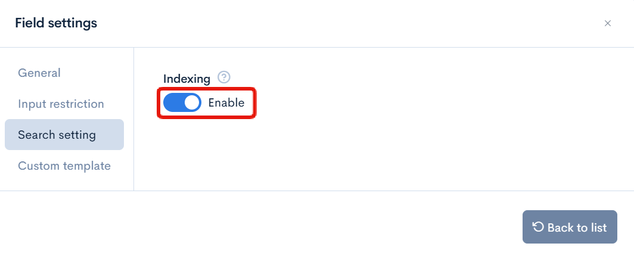634x262 pixels.
Task: Disable indexing using the blue switch
Action: (182, 103)
